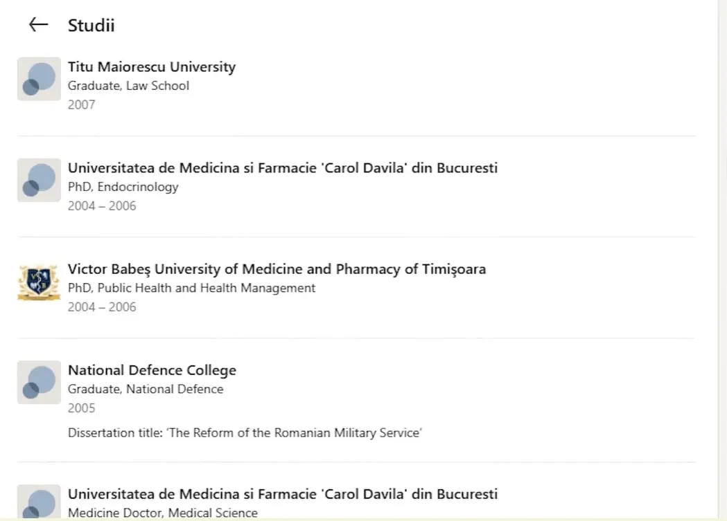This screenshot has height=521, width=727.
Task: Click the 2005 year under National Defence
Action: coord(82,408)
